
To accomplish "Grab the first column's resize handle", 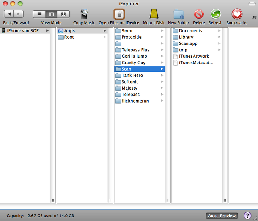I will [53, 200].
